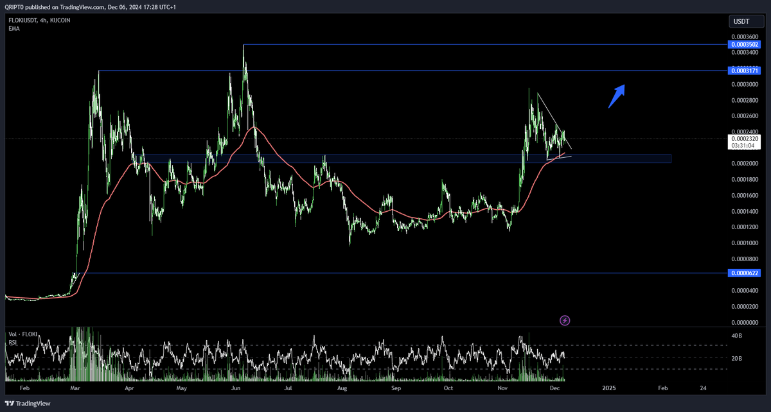Click the Dec label on the time axis
This screenshot has height=412, width=771.
[554, 388]
